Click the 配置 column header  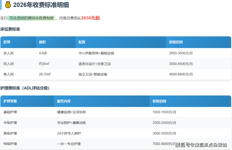pyautogui.click(x=82, y=42)
